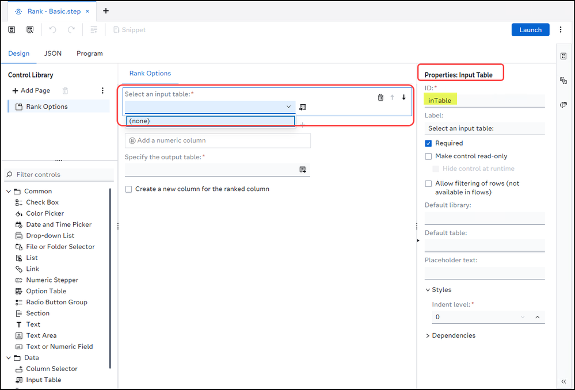Click the trash icon next to Add Page
The width and height of the screenshot is (575, 390).
(x=65, y=90)
